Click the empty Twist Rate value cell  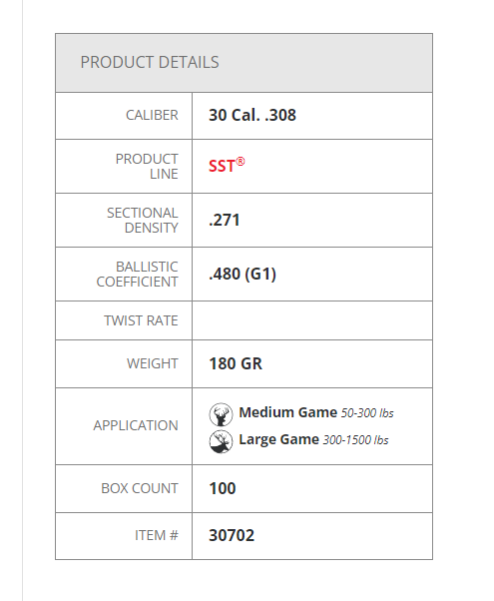(x=312, y=320)
